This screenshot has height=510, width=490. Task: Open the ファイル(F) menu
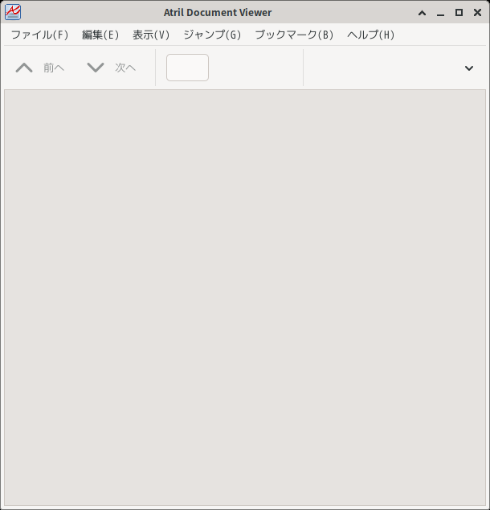pyautogui.click(x=39, y=35)
